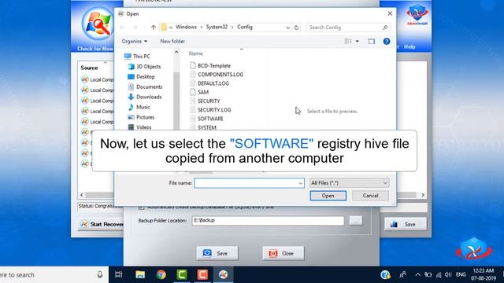Image resolution: width=504 pixels, height=283 pixels.
Task: Open File Explorer from taskbar
Action: [140, 274]
